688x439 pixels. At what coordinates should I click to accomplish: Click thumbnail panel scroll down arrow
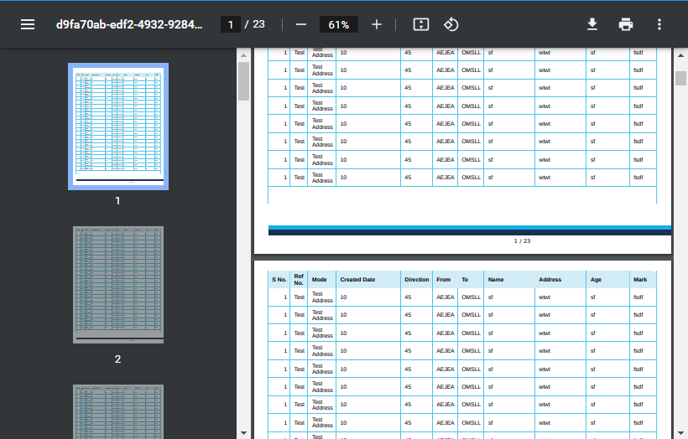[243, 433]
